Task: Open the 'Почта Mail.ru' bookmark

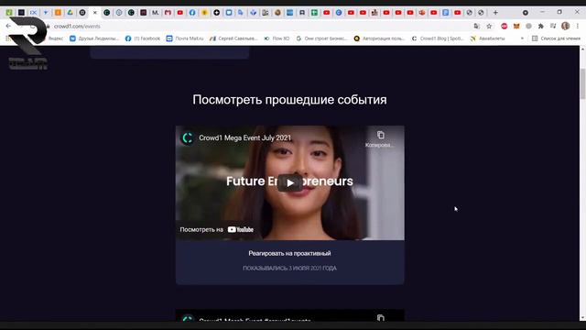Action: pos(185,38)
